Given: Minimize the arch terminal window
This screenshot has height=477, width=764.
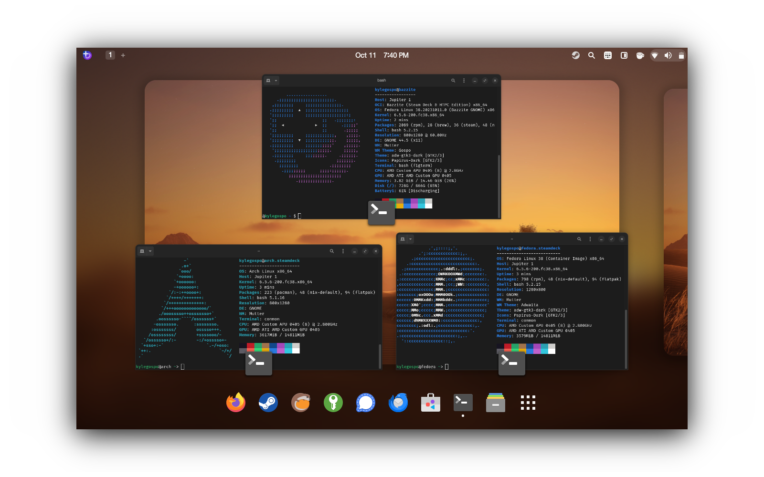Looking at the screenshot, I should click(355, 251).
